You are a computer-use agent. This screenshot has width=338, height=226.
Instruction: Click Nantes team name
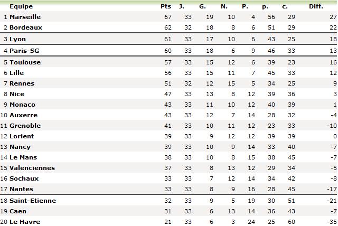click(x=21, y=189)
